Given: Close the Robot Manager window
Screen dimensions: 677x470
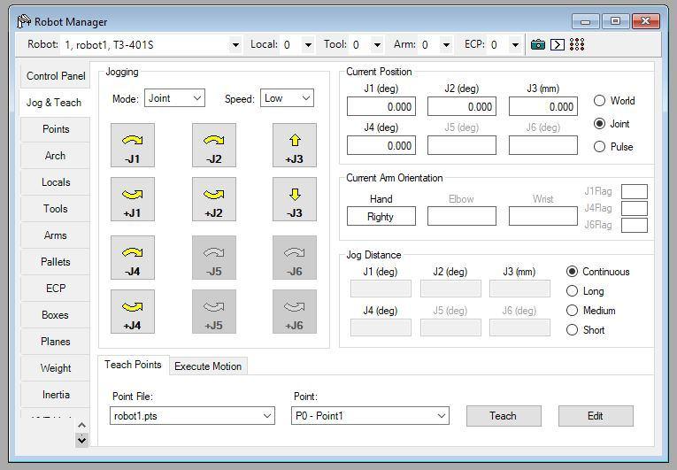Looking at the screenshot, I should [x=645, y=21].
